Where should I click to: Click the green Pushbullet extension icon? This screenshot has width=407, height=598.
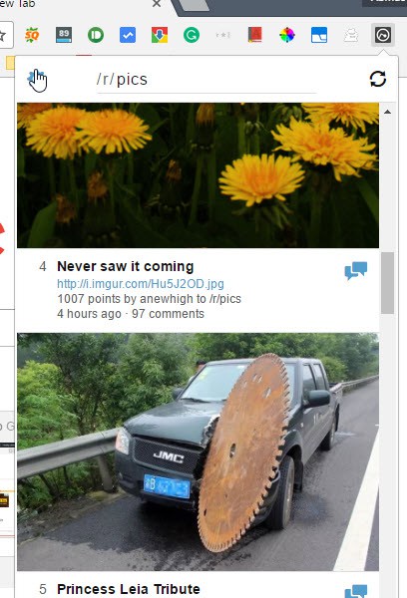click(96, 36)
